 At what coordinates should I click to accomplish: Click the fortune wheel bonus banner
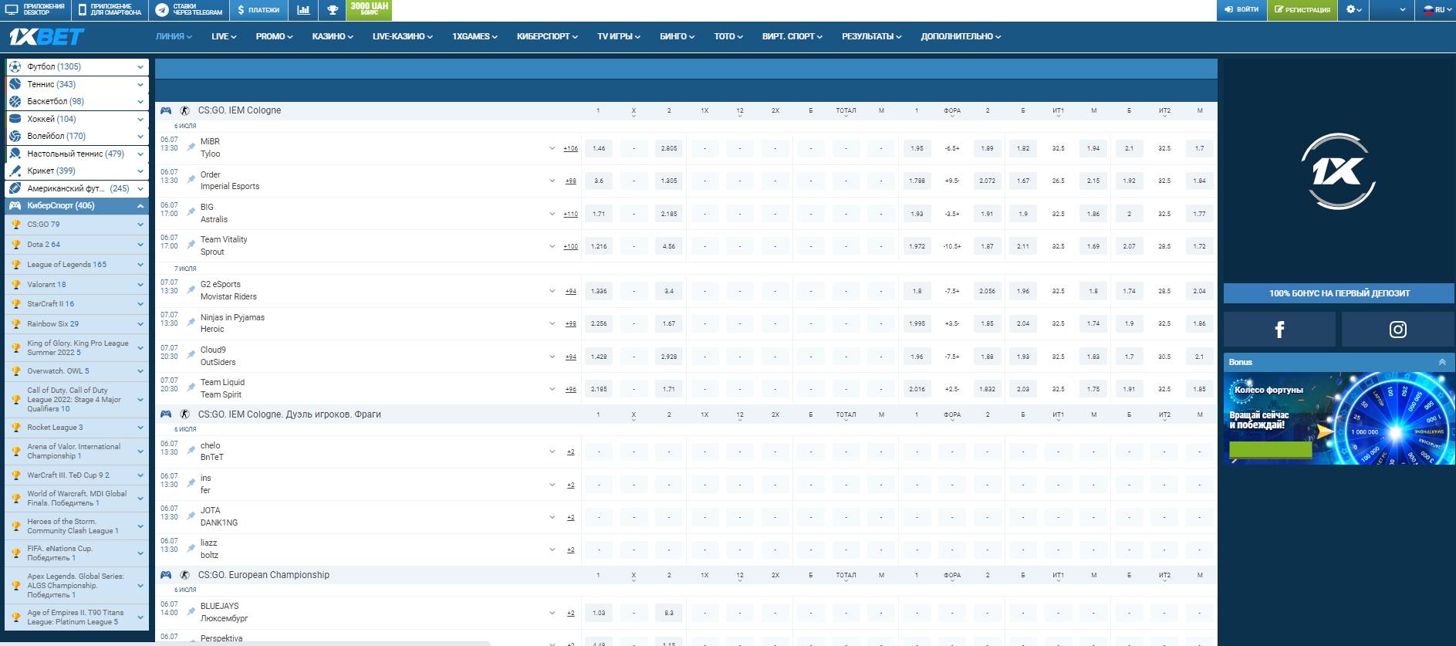pyautogui.click(x=1339, y=419)
